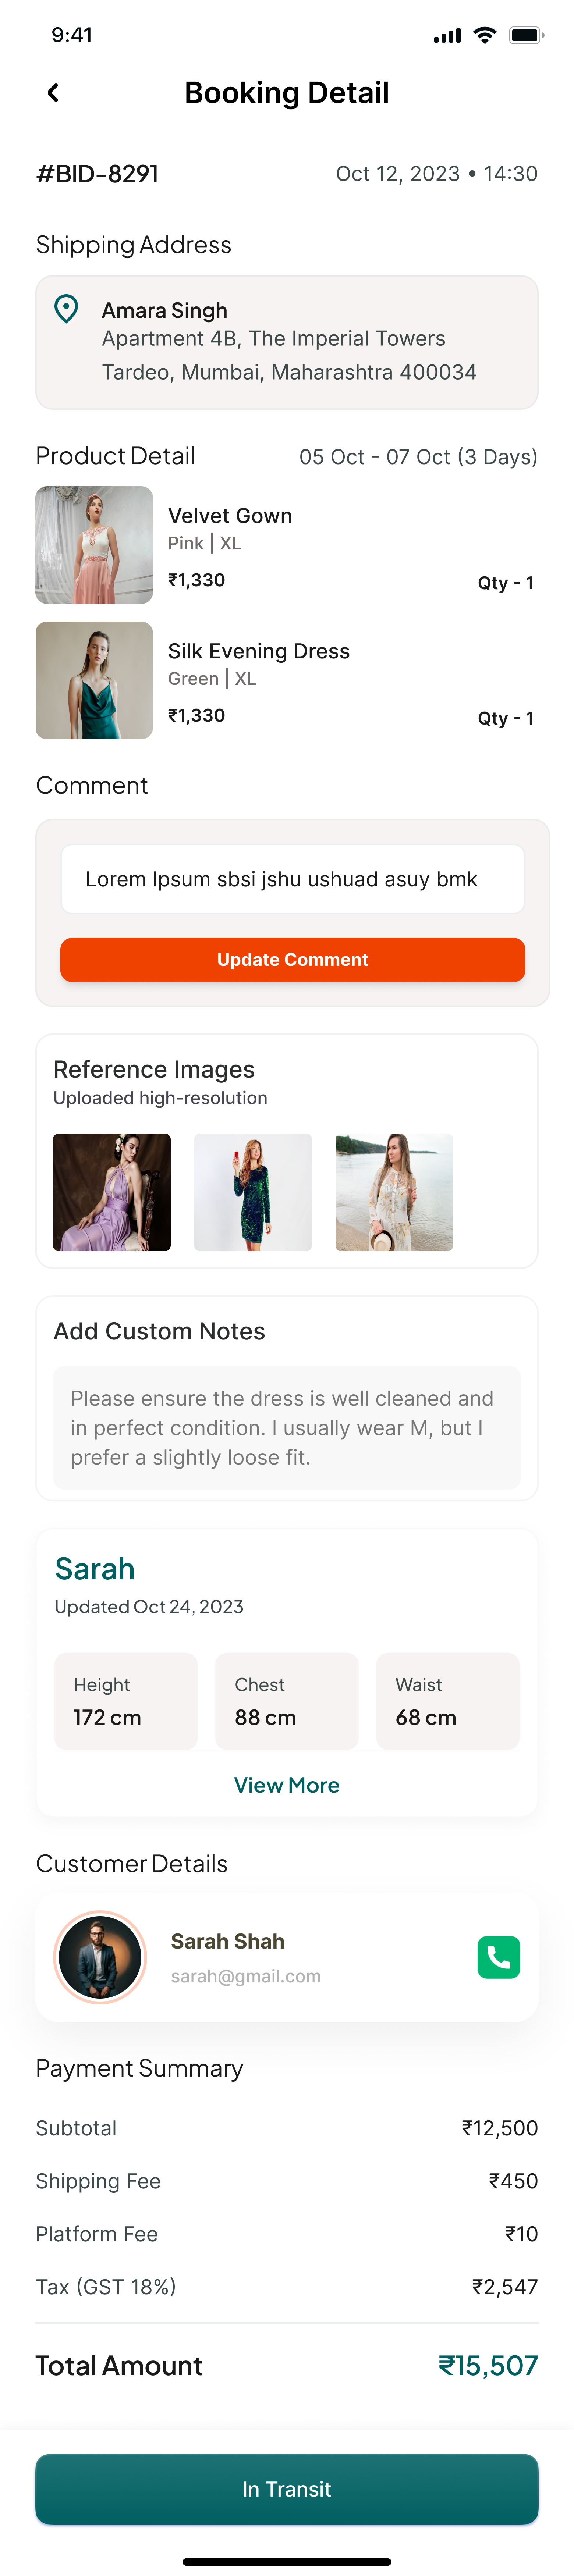Viewport: 574px width, 2576px height.
Task: Tap the cellular signal bars icon
Action: coord(447,36)
